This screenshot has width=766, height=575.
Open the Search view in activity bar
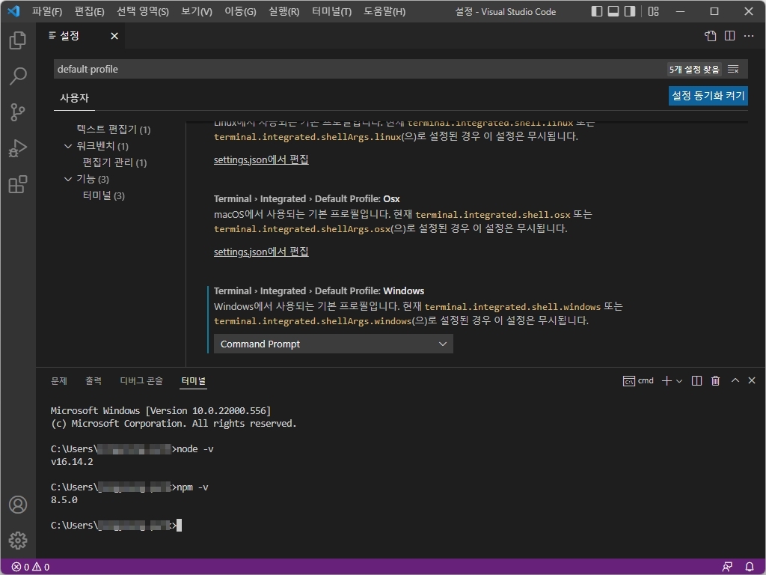point(18,76)
